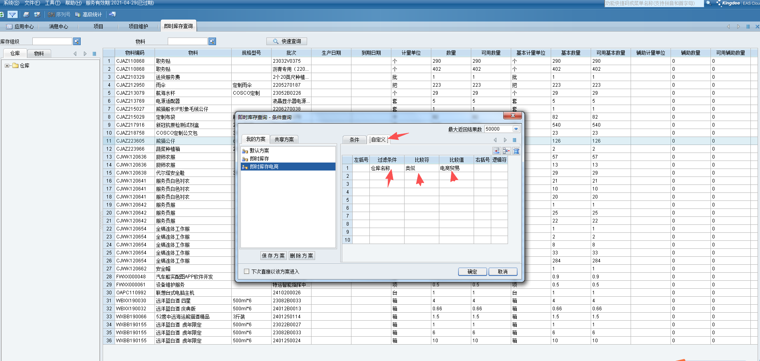Image resolution: width=760 pixels, height=361 pixels.
Task: Expand the 仓库 tree node
Action: 7,66
